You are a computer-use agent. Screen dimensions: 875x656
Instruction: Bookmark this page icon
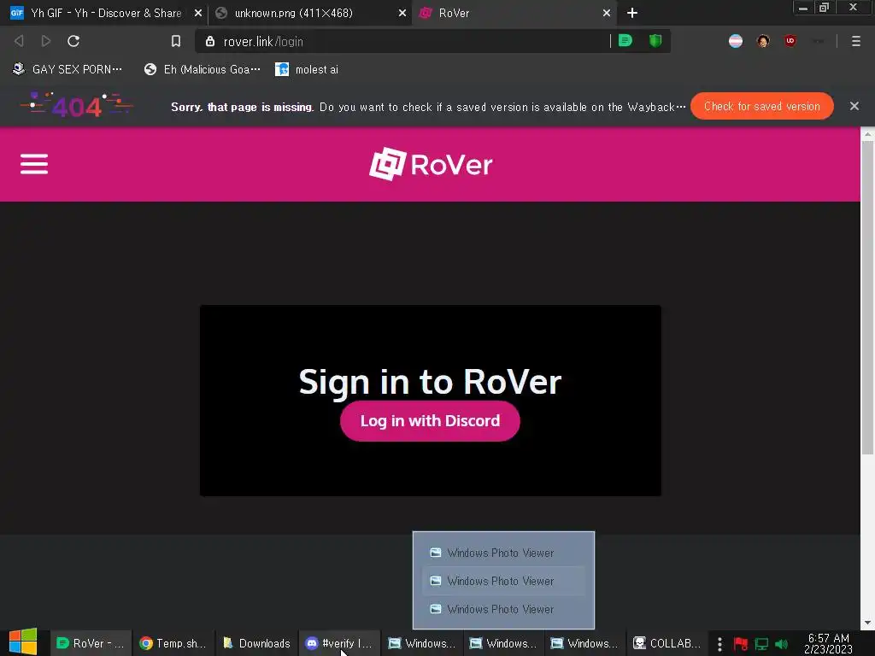pos(176,41)
